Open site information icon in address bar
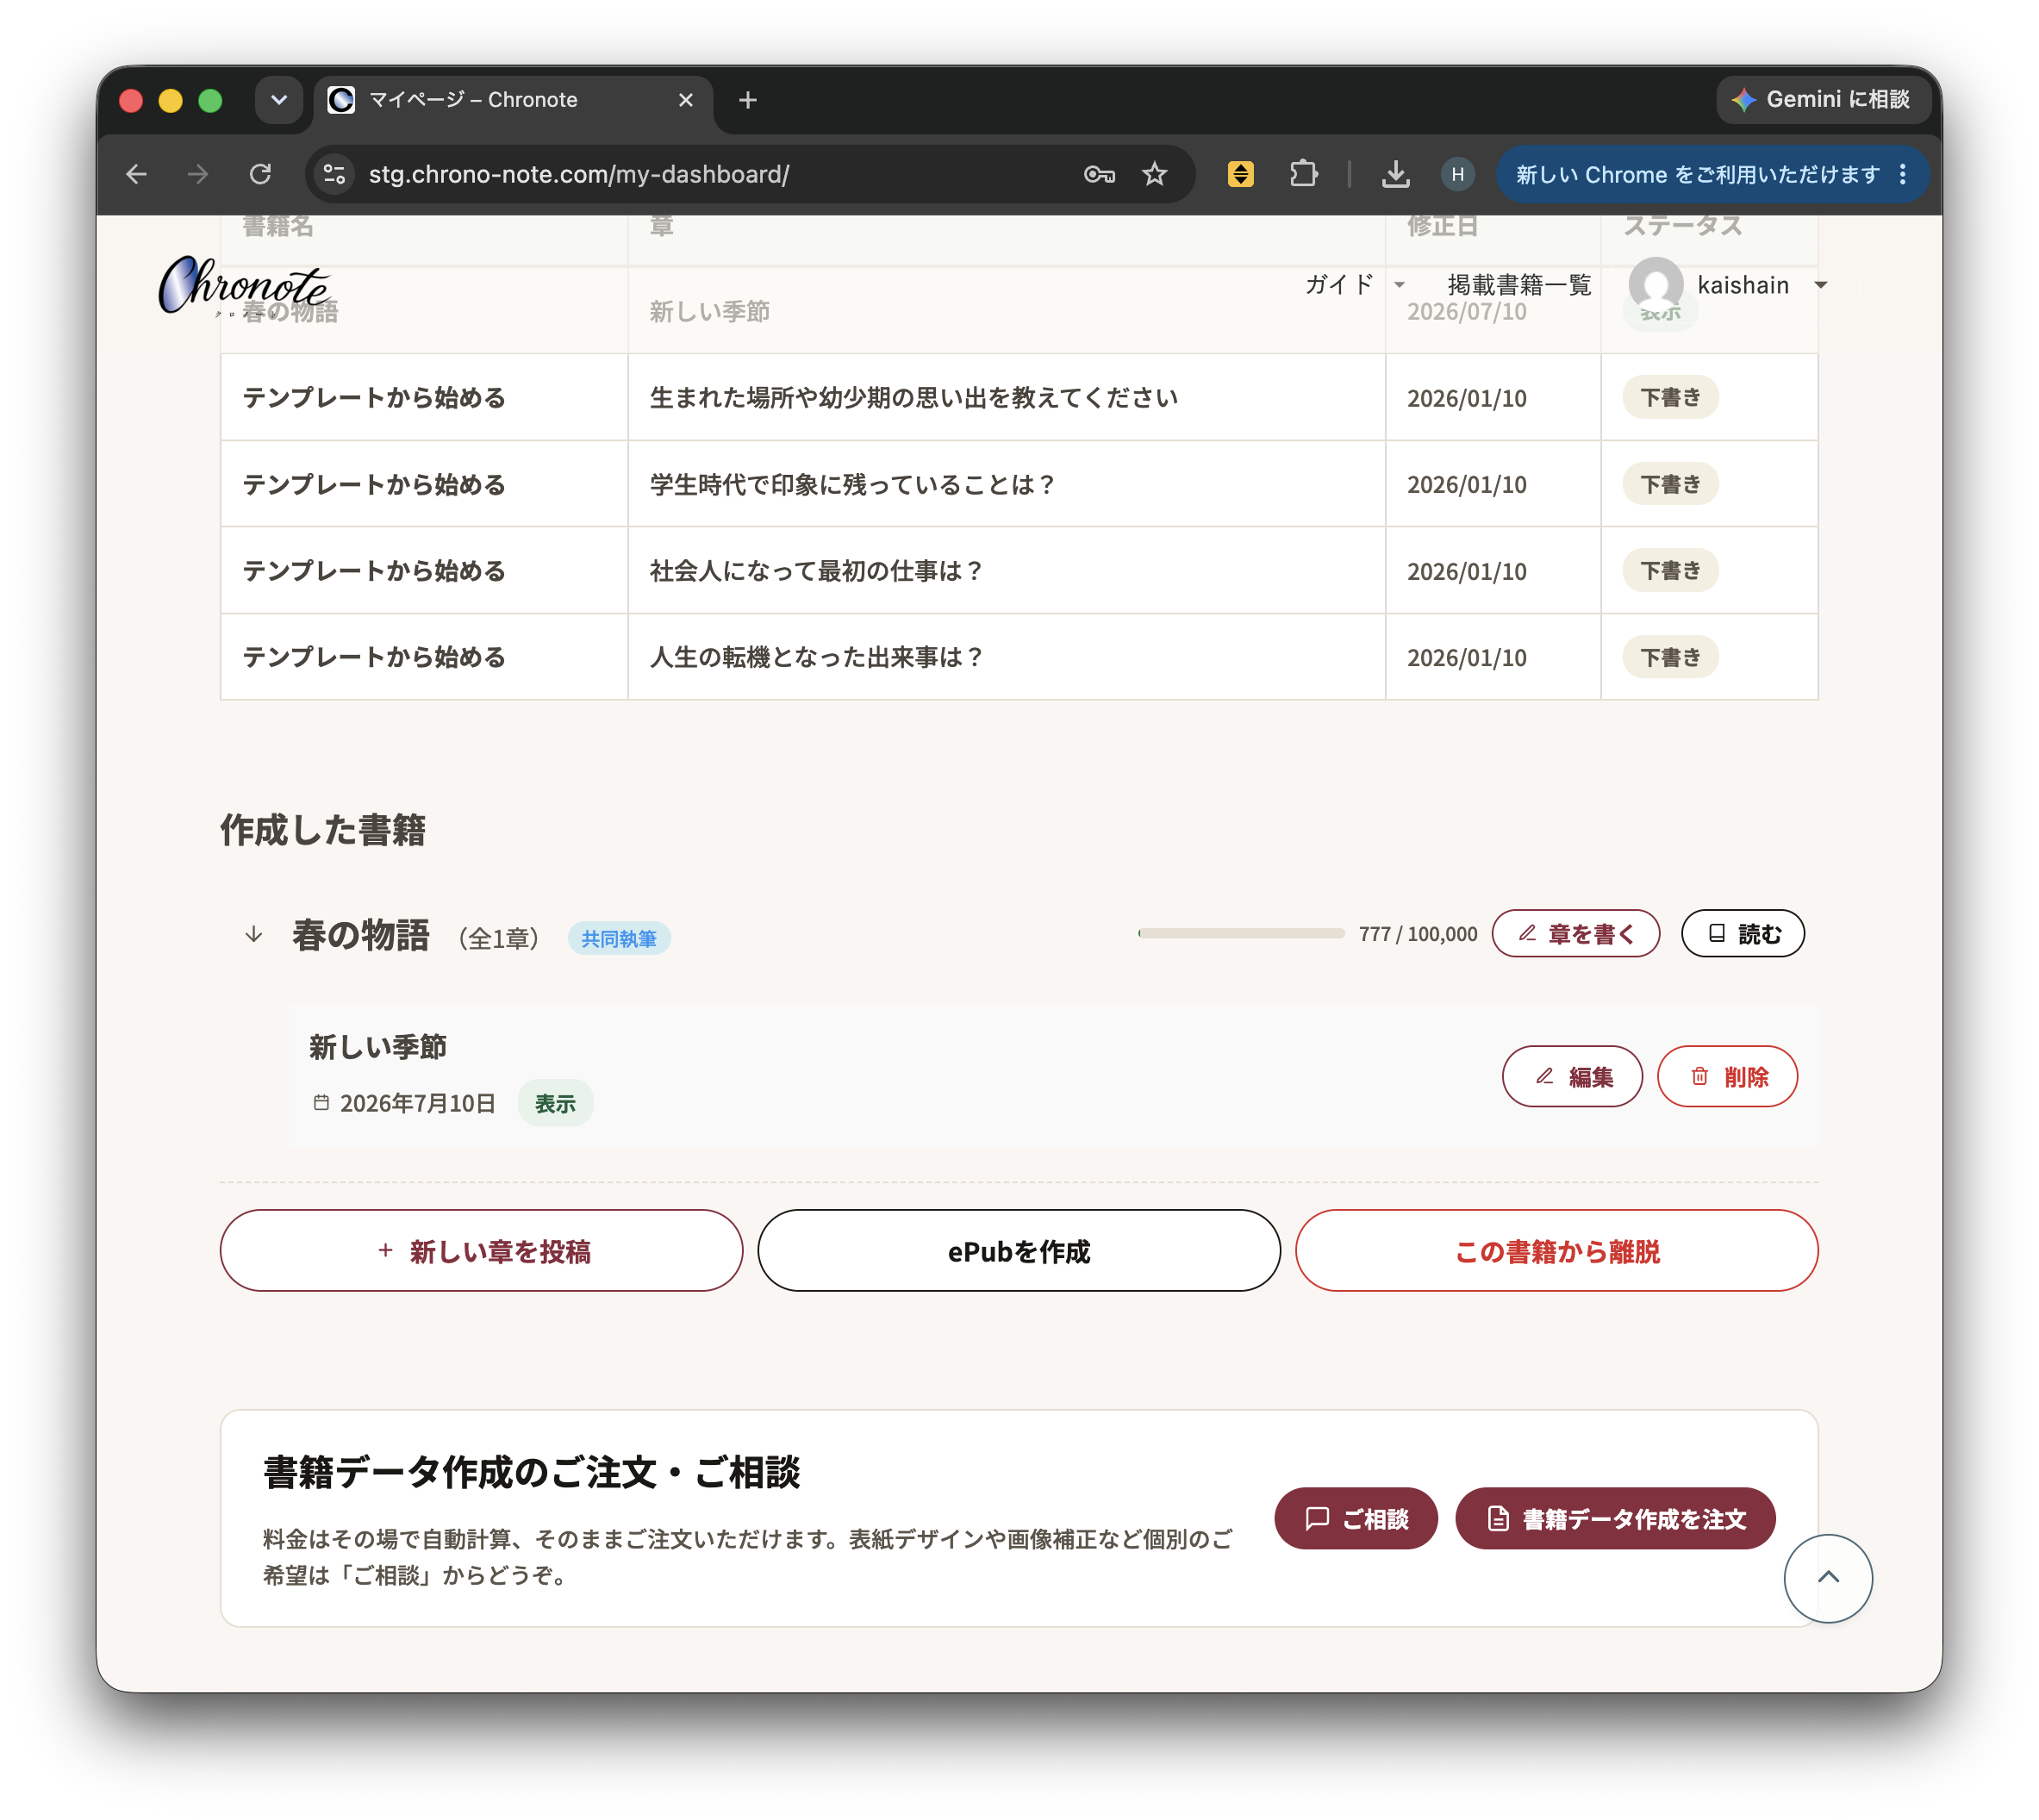Viewport: 2039px width, 1820px height. coord(335,174)
